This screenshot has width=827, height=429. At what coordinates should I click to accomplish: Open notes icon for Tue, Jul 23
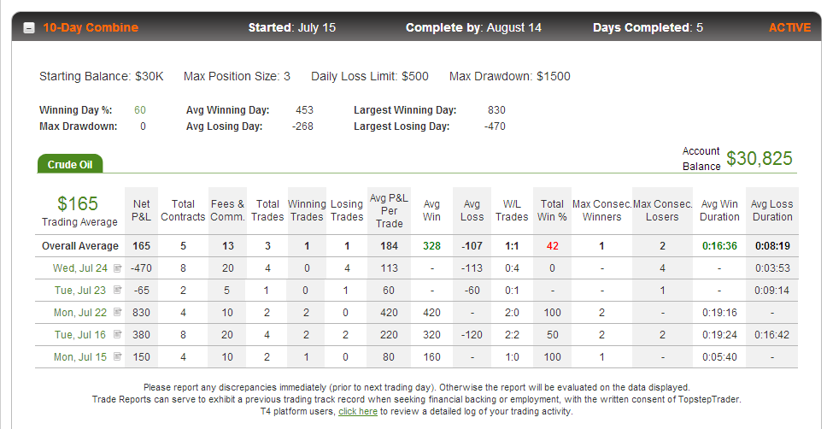(x=118, y=291)
